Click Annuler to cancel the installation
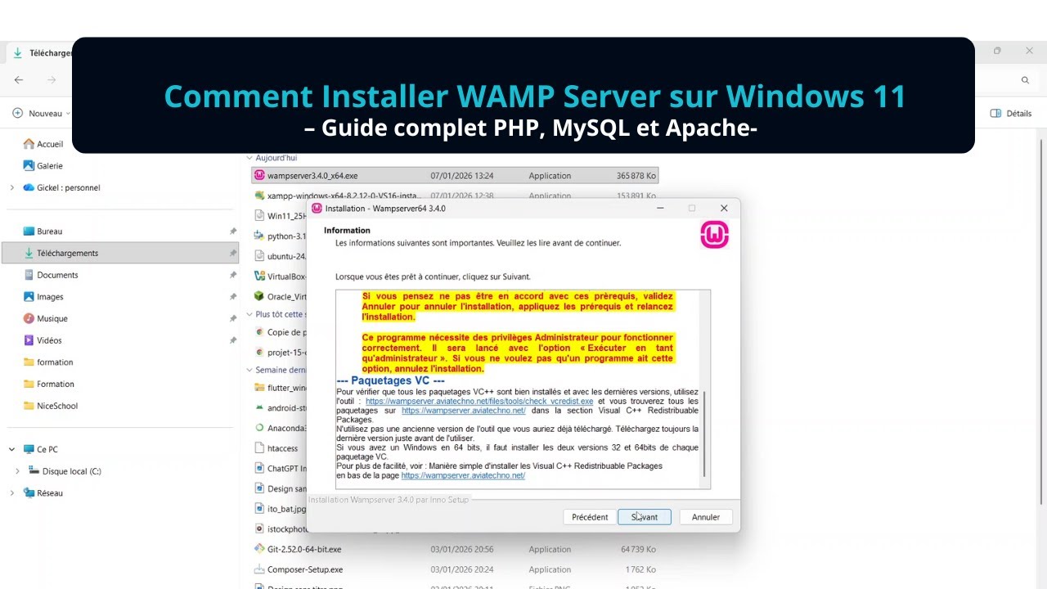 click(x=706, y=517)
